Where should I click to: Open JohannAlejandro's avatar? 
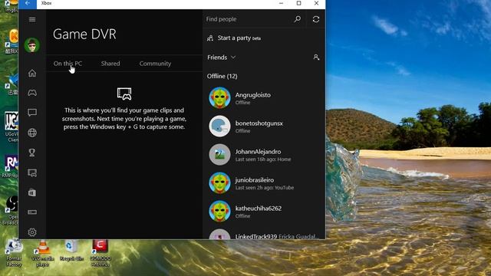pyautogui.click(x=219, y=155)
